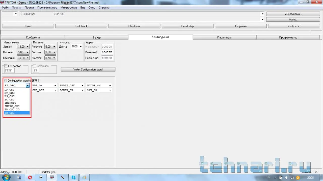Click the Checksum button

(x=134, y=26)
